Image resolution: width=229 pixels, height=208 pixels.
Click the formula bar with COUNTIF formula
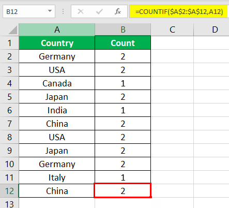[x=179, y=11]
